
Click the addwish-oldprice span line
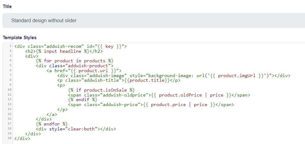tap(159, 95)
